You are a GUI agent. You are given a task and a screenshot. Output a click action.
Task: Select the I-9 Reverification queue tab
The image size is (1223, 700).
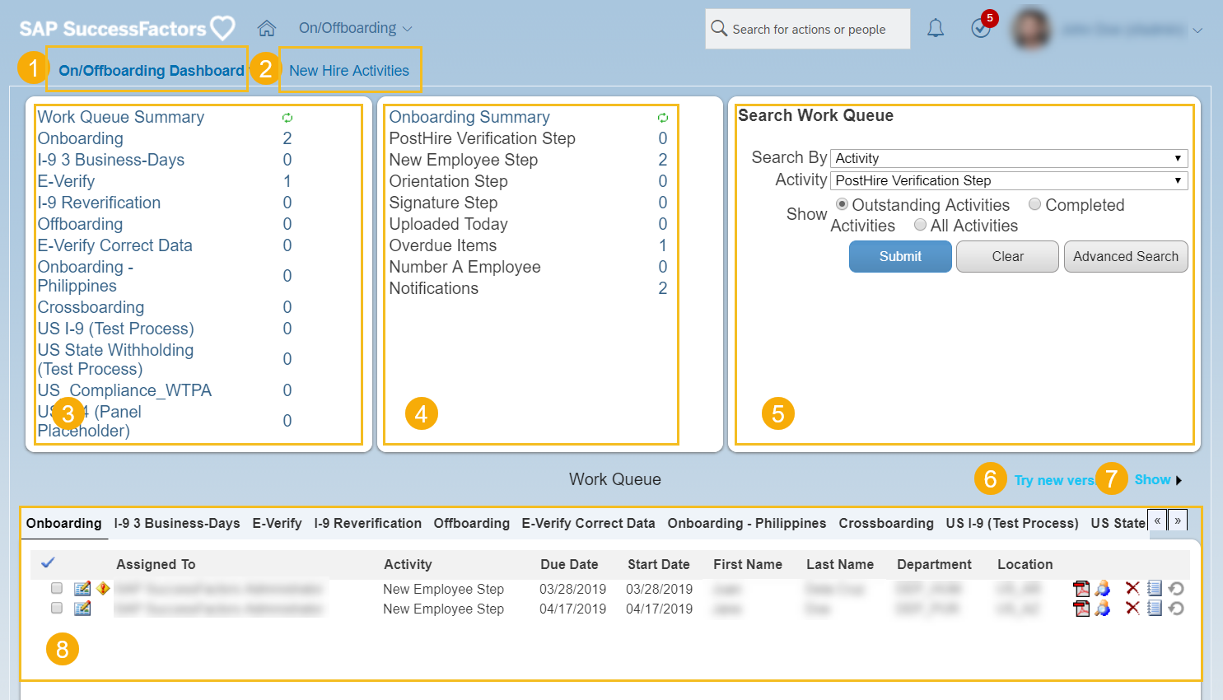tap(367, 523)
